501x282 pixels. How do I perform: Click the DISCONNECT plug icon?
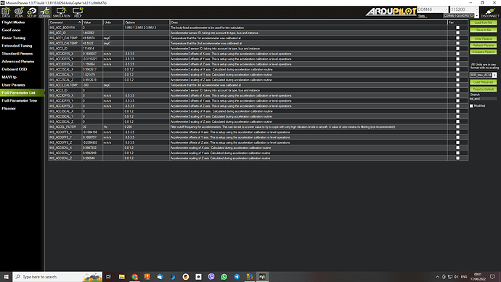[490, 12]
